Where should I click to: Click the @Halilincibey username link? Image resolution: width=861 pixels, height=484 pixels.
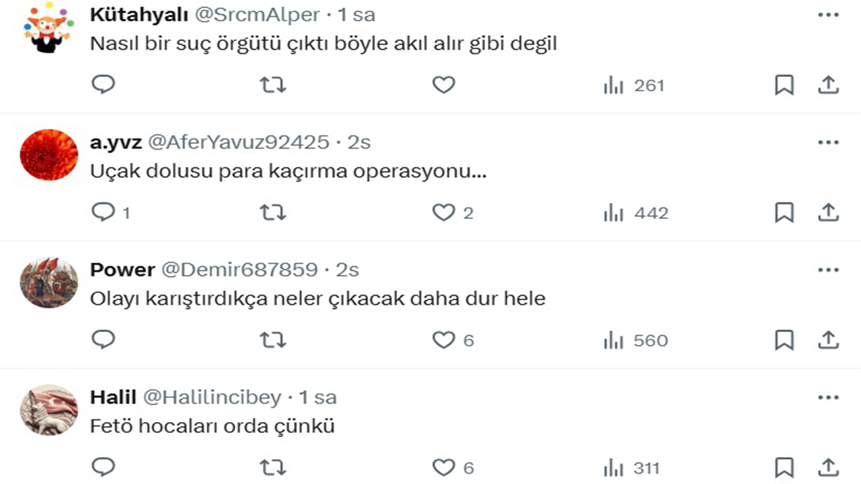(x=212, y=398)
